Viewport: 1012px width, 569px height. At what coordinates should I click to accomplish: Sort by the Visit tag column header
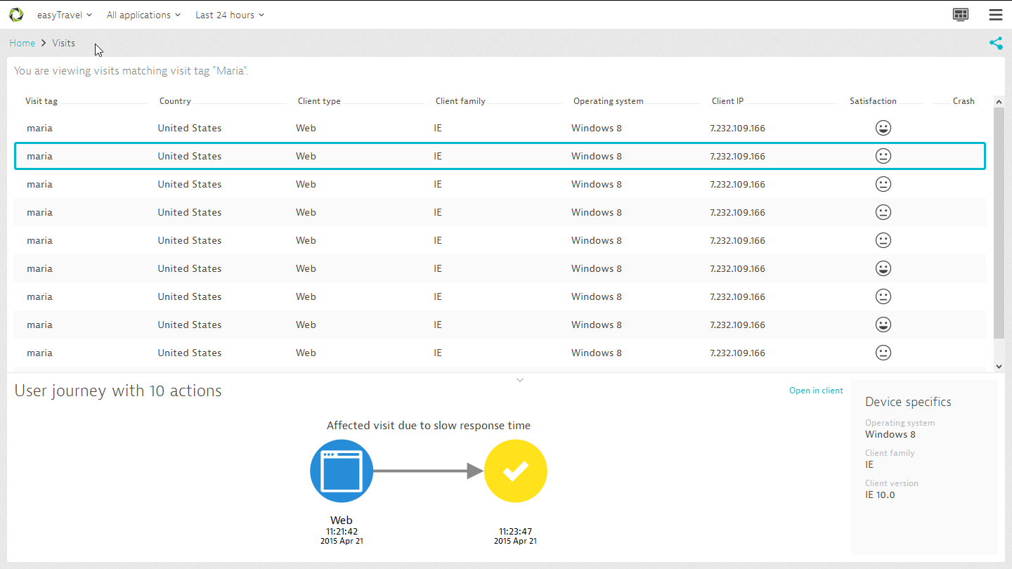(x=41, y=101)
